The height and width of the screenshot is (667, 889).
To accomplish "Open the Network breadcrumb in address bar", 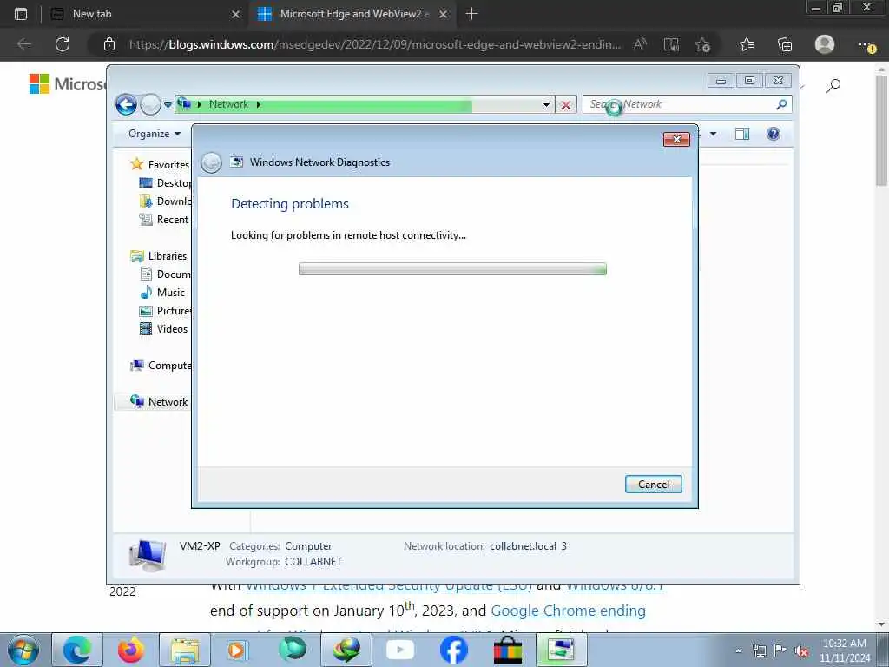I will (x=228, y=104).
